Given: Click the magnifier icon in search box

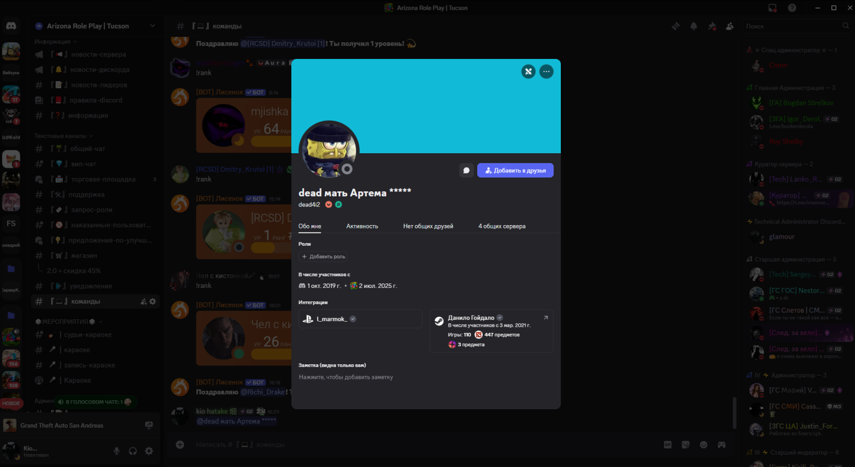Looking at the screenshot, I should 845,26.
